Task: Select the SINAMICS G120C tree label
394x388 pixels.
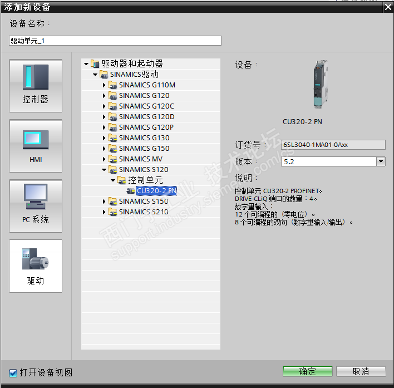Action: pos(146,106)
